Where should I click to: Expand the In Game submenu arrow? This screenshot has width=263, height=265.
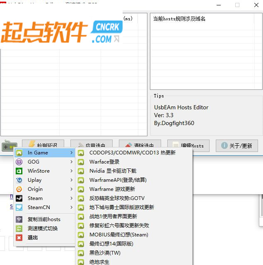[x=72, y=153]
